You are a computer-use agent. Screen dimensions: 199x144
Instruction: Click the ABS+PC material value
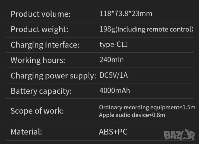(x=113, y=132)
